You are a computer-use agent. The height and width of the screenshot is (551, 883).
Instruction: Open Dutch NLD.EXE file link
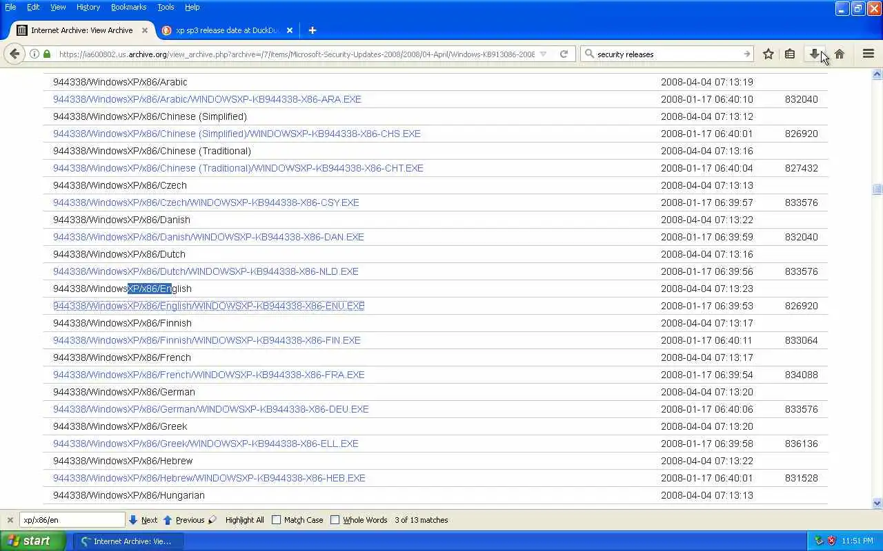206,271
